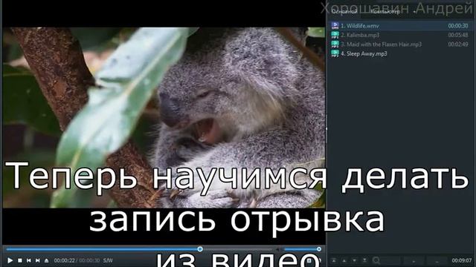Click the elapsed time 00:00:22
This screenshot has height=267, width=476.
click(64, 260)
